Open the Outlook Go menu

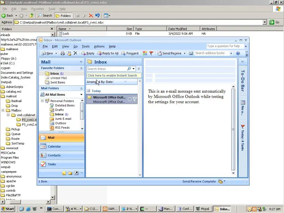pyautogui.click(x=75, y=46)
